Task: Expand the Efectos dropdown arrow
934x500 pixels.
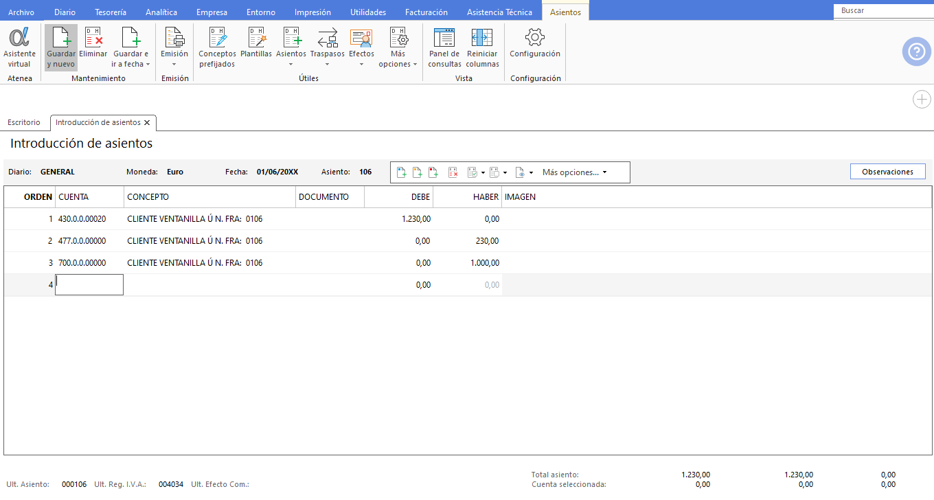Action: [361, 65]
